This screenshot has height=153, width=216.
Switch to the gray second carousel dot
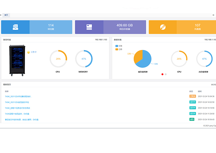166,74
